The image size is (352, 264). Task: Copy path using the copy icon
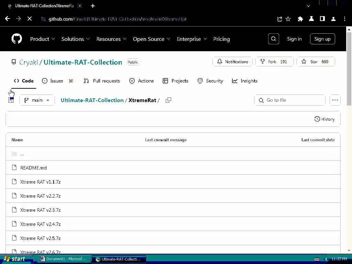(x=168, y=100)
